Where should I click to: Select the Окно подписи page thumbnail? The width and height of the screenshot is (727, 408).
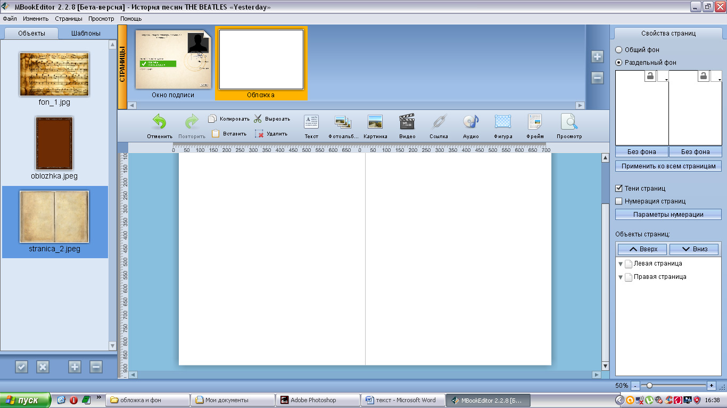point(173,60)
